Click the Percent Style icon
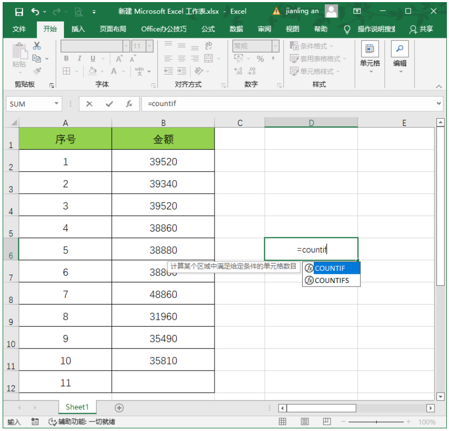This screenshot has width=449, height=431. (x=260, y=59)
